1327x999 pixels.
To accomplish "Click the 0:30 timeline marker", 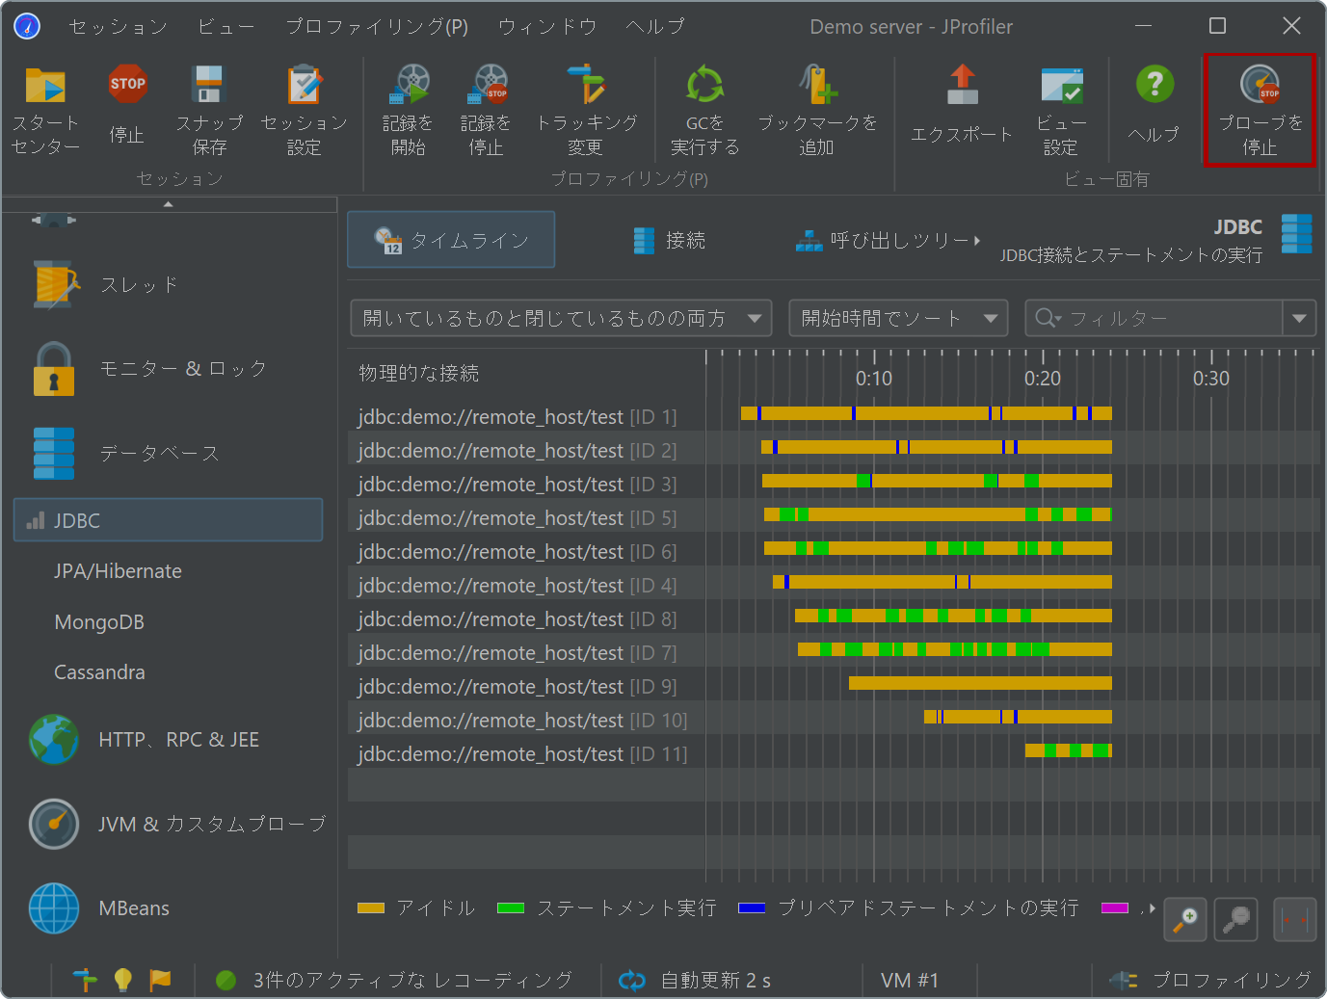I will click(1211, 379).
